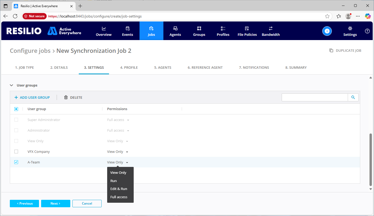Viewport: 374px width, 216px height.
Task: Collapse the User groups section
Action: point(11,85)
